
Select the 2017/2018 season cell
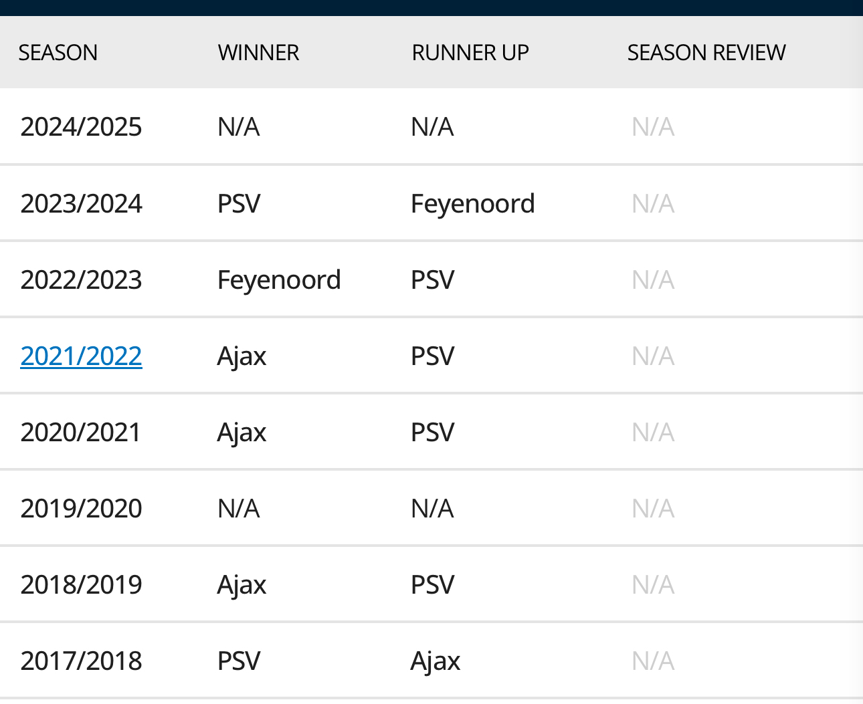tap(81, 661)
